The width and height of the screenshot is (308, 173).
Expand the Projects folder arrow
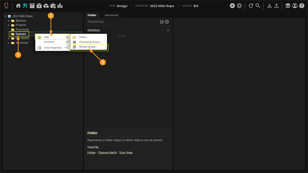(x=9, y=25)
